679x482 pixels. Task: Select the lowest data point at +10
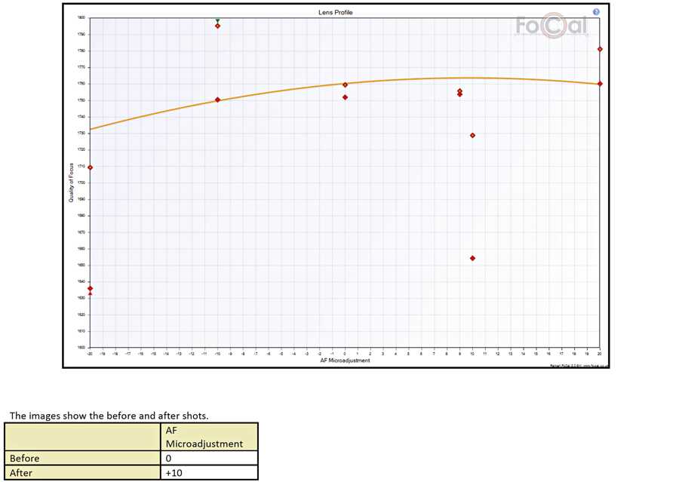(472, 258)
